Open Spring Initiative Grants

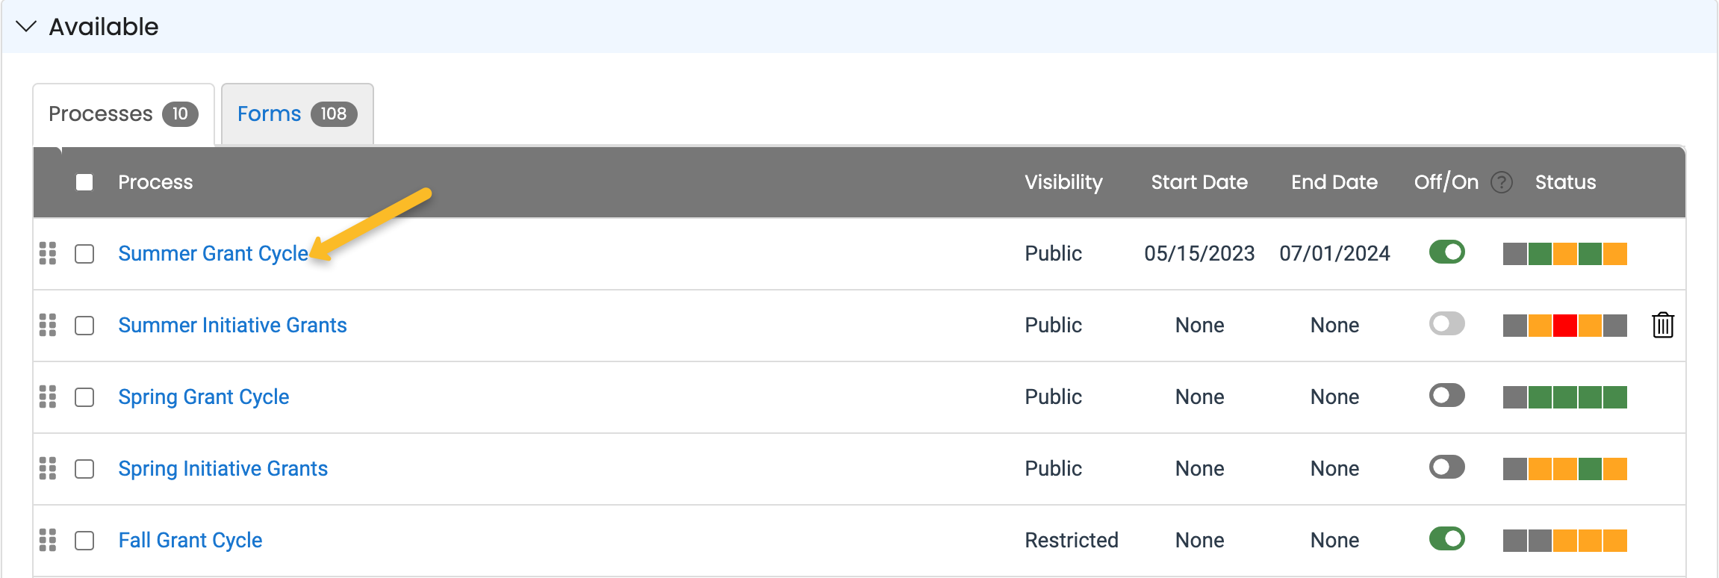(x=223, y=468)
